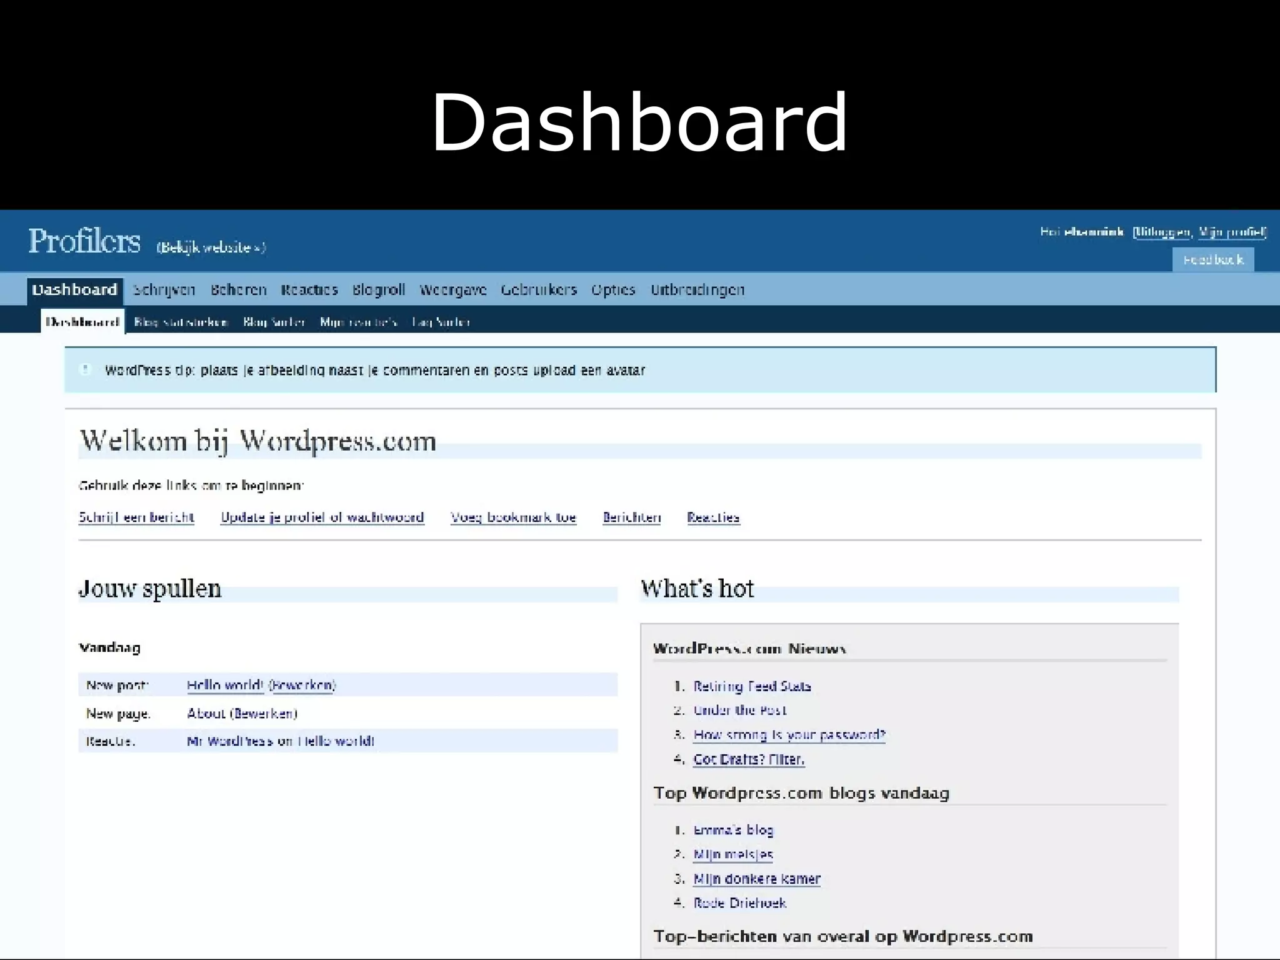Screen dimensions: 1280x960
Task: Click Schrijf een bericht link
Action: pyautogui.click(x=136, y=517)
